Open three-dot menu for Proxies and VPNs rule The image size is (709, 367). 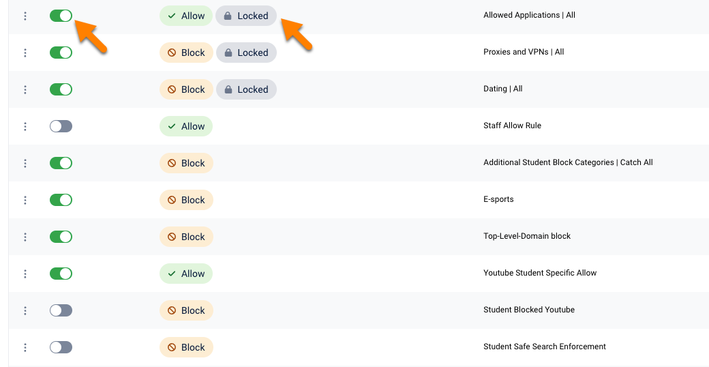[x=25, y=53]
